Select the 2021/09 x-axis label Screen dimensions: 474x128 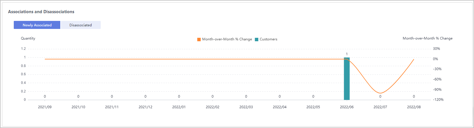pos(45,107)
